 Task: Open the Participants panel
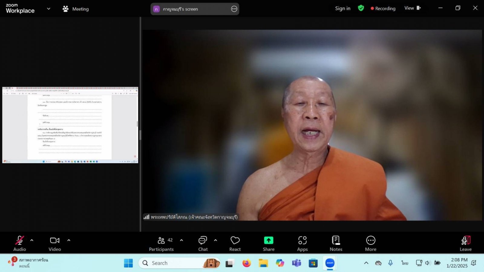pos(161,244)
